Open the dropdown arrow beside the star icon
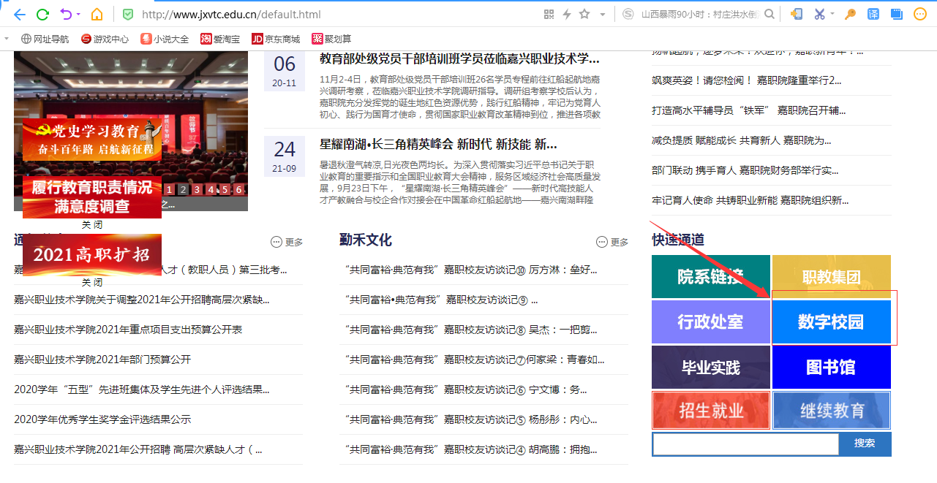937x483 pixels. pyautogui.click(x=602, y=15)
